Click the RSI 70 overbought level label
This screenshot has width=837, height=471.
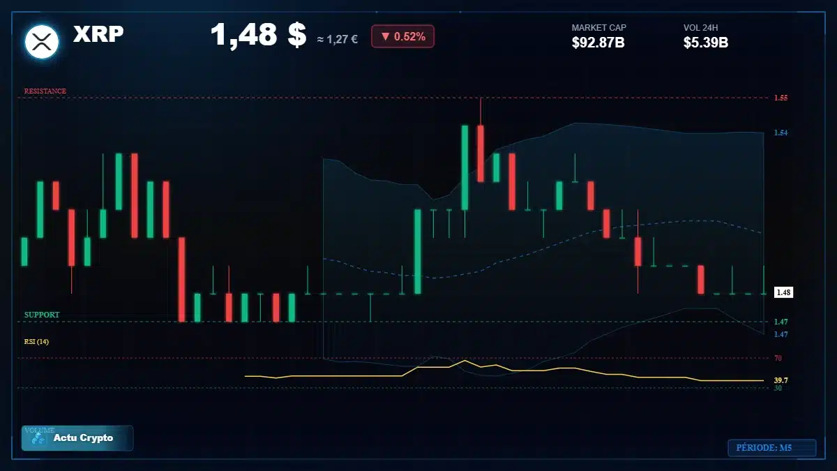(778, 358)
